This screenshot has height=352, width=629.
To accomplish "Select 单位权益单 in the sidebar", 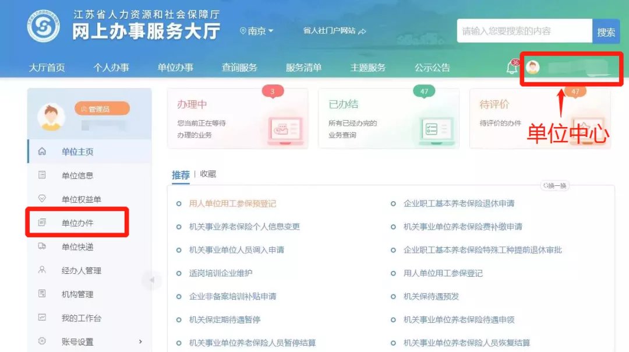I will tap(90, 199).
